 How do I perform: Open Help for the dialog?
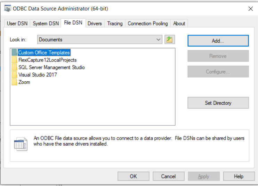(x=239, y=176)
